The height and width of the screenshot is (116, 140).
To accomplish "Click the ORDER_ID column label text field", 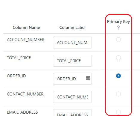I will 72,79.
